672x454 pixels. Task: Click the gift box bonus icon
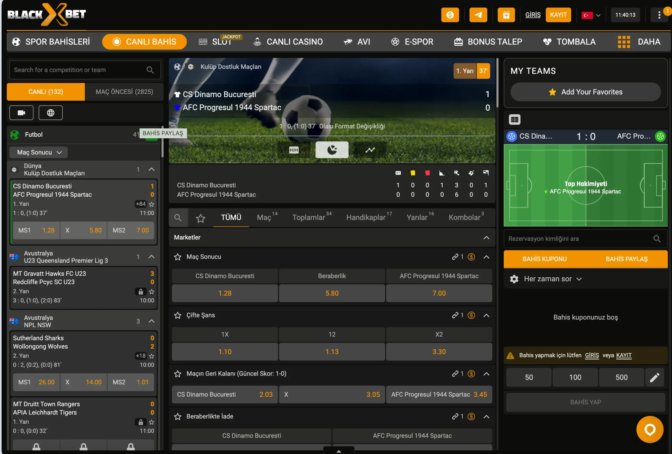(x=506, y=15)
